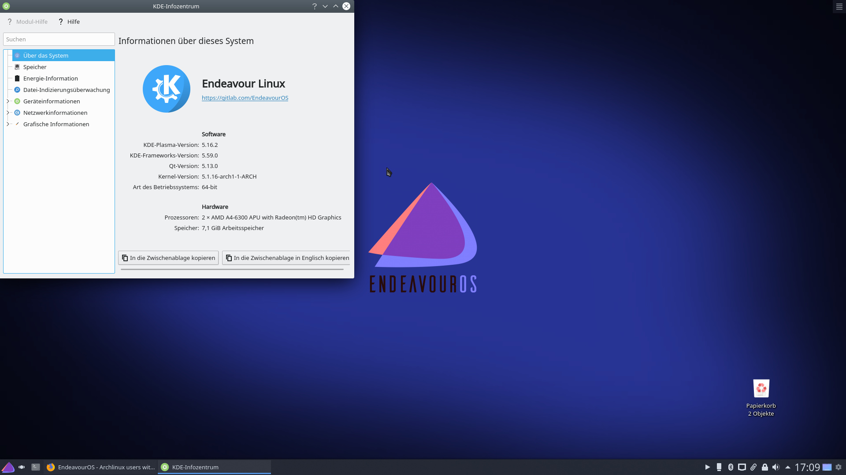846x475 pixels.
Task: Click 'In die Zwischenablage kopieren' button
Action: [168, 258]
